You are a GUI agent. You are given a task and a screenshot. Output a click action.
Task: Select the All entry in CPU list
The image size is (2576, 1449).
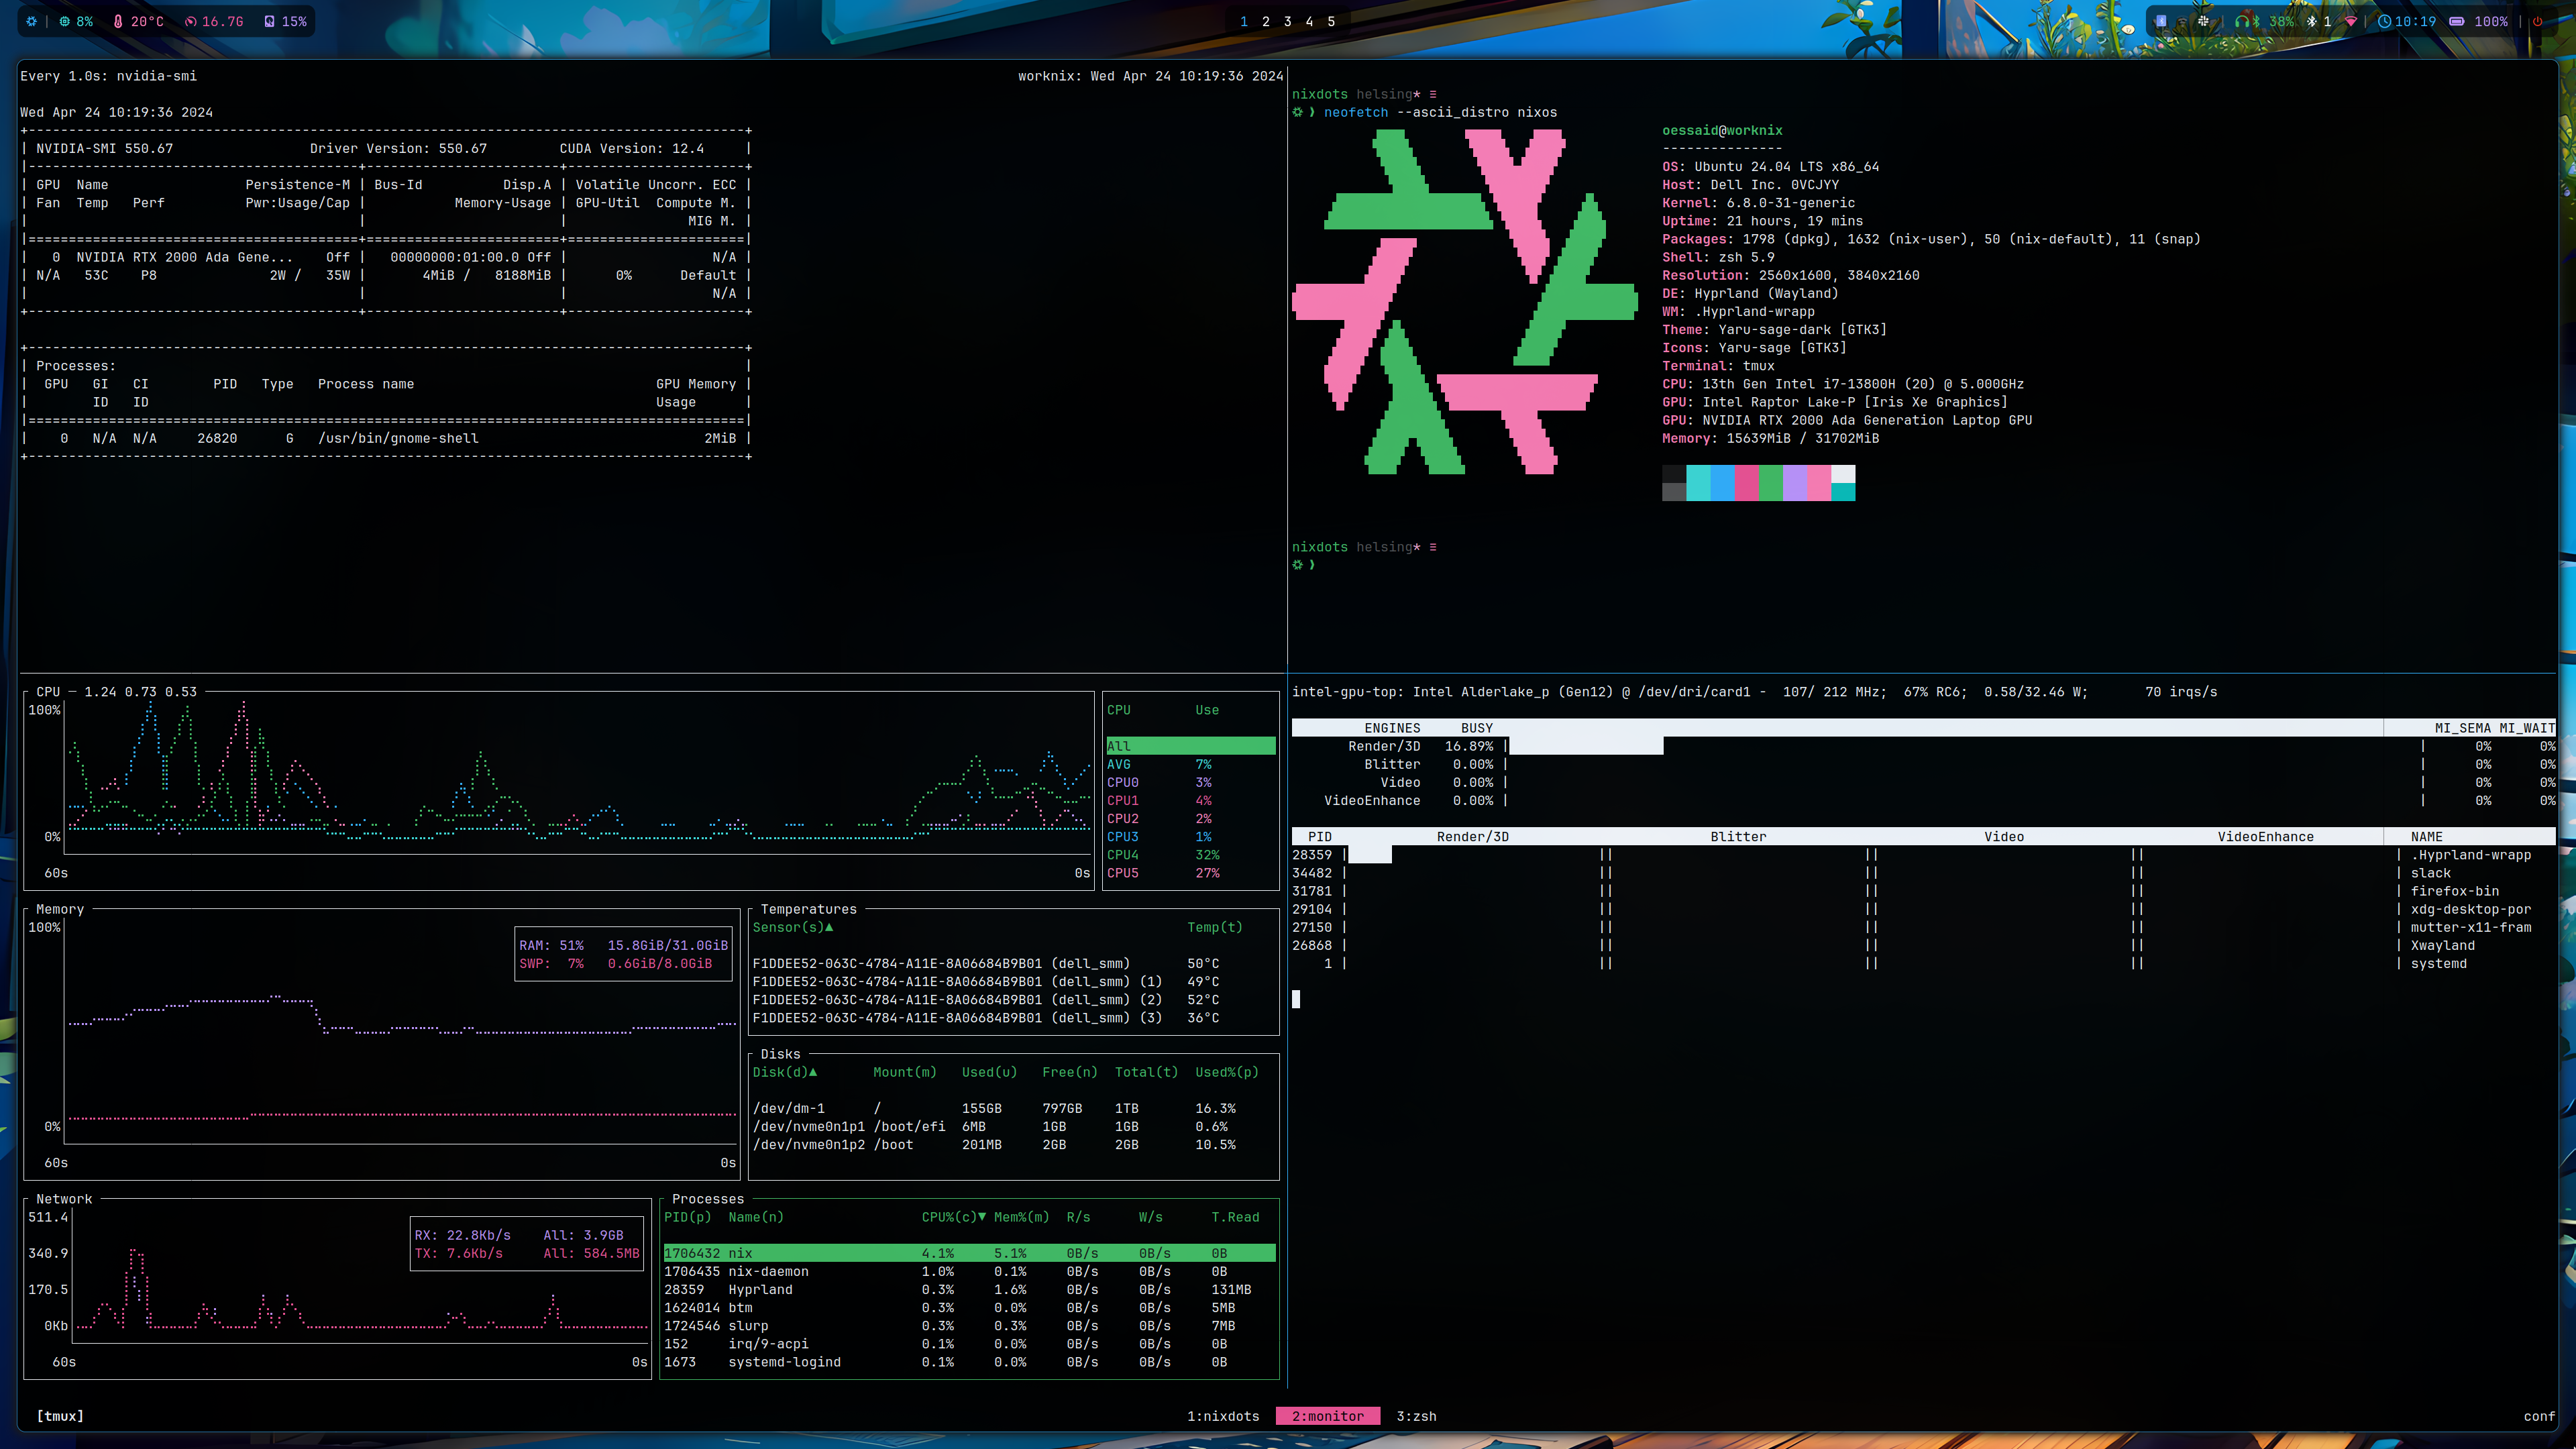[1190, 746]
